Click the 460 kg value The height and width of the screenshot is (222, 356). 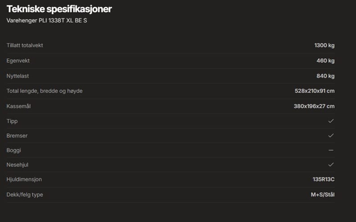tap(326, 61)
